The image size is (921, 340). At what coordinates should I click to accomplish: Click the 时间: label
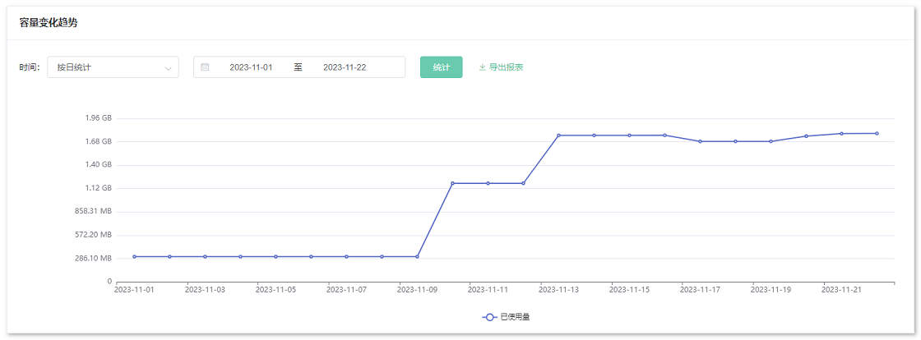[30, 67]
